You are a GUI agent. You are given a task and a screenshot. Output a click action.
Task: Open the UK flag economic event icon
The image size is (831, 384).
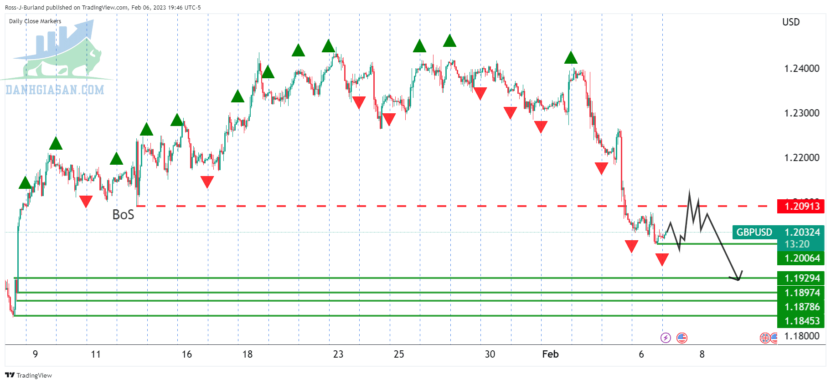tap(764, 338)
